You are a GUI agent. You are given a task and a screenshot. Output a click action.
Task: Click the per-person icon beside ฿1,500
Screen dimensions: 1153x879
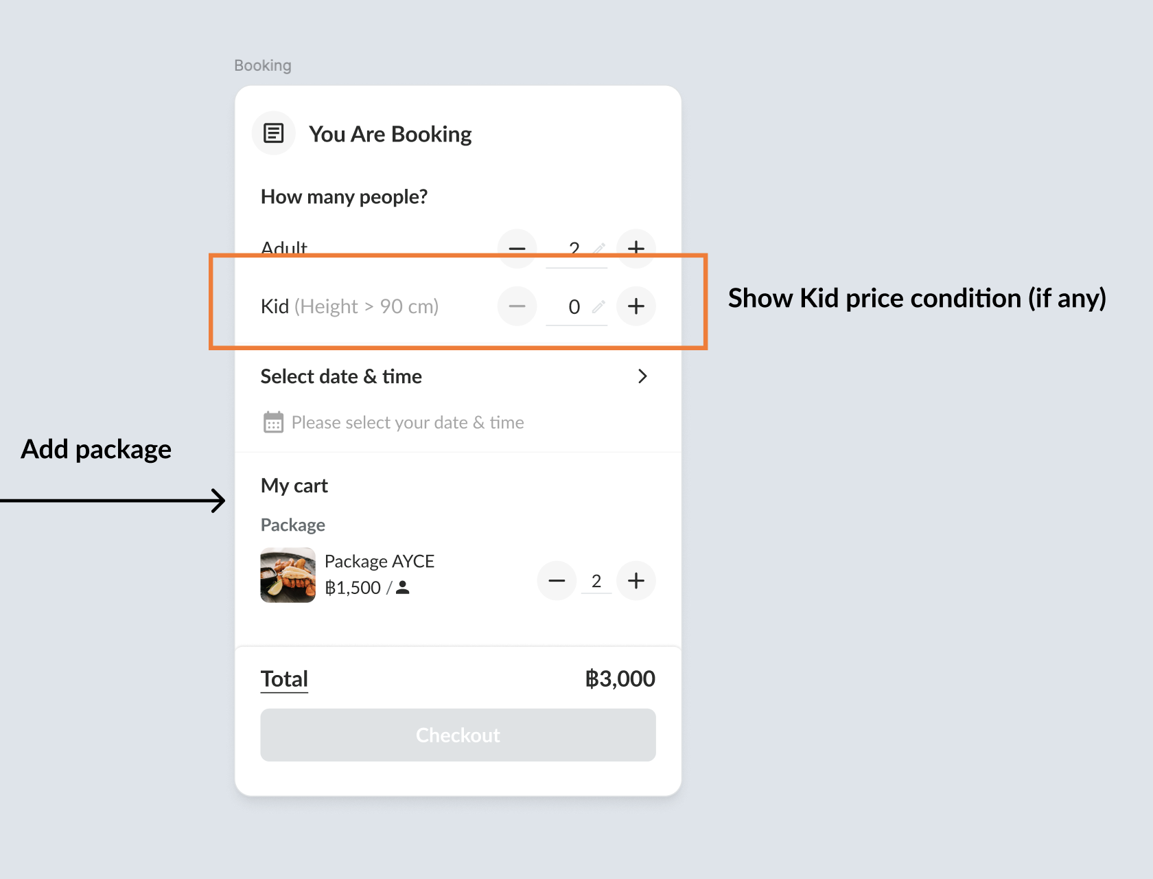pos(403,588)
